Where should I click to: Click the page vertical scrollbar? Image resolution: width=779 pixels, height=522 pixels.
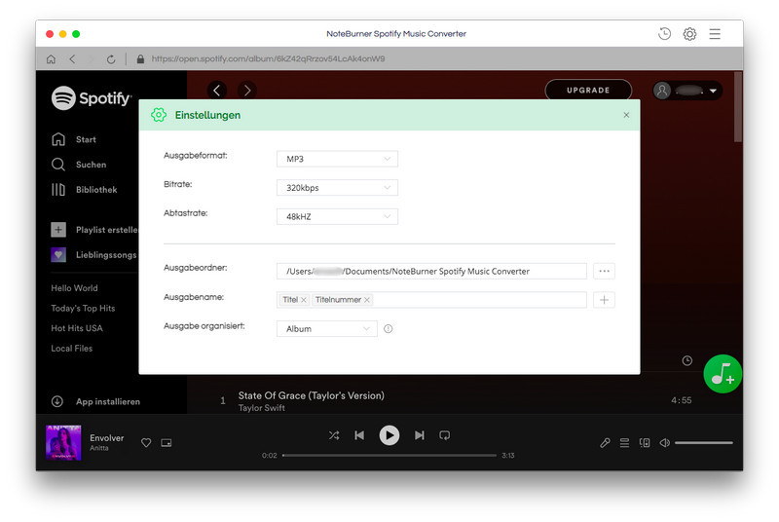click(x=738, y=107)
